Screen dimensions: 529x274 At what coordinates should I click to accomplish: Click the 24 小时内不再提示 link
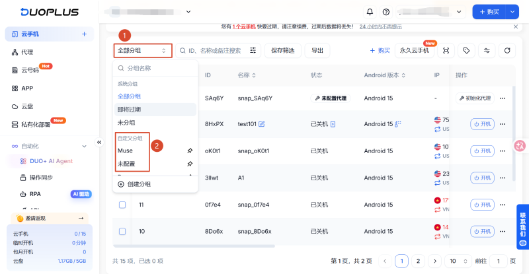[x=381, y=26]
